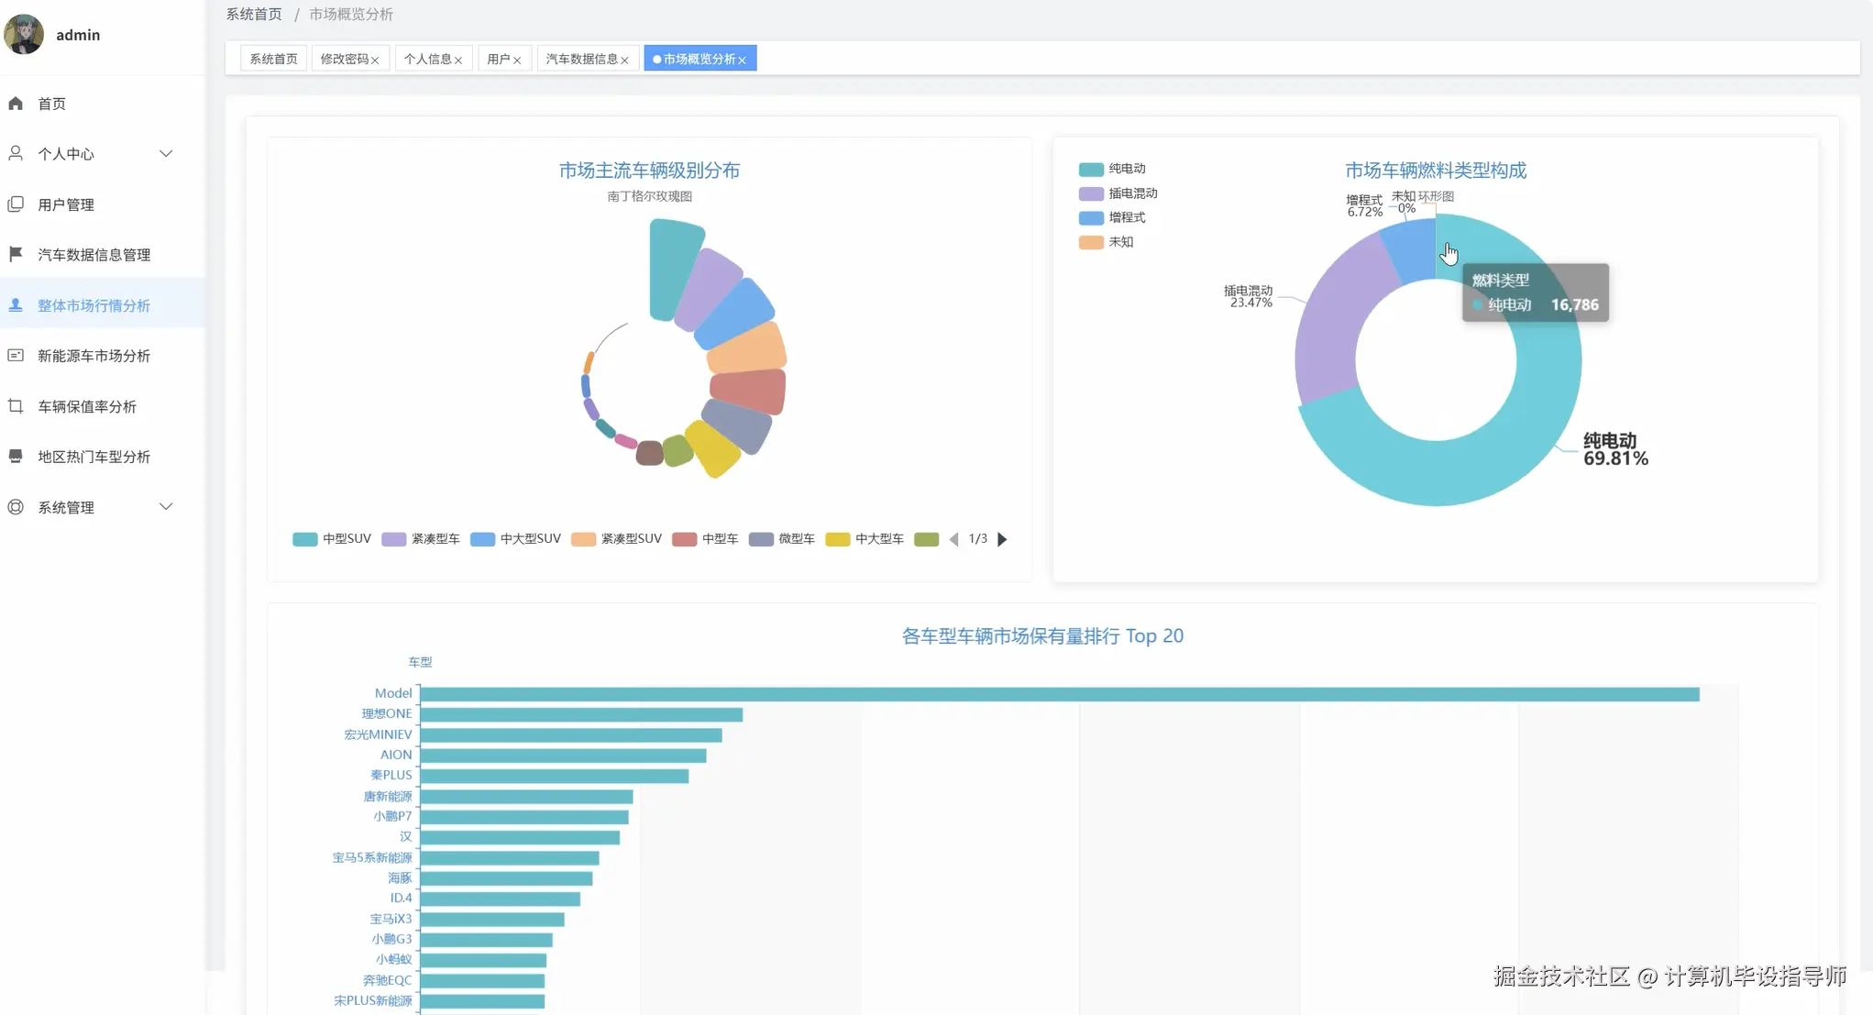Go to next legend page arrow
The height and width of the screenshot is (1015, 1873).
(1002, 539)
